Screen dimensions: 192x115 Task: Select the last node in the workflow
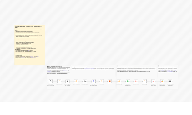[x=170, y=81]
